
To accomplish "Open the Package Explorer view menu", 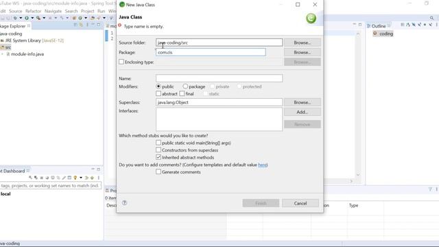I will pyautogui.click(x=87, y=25).
